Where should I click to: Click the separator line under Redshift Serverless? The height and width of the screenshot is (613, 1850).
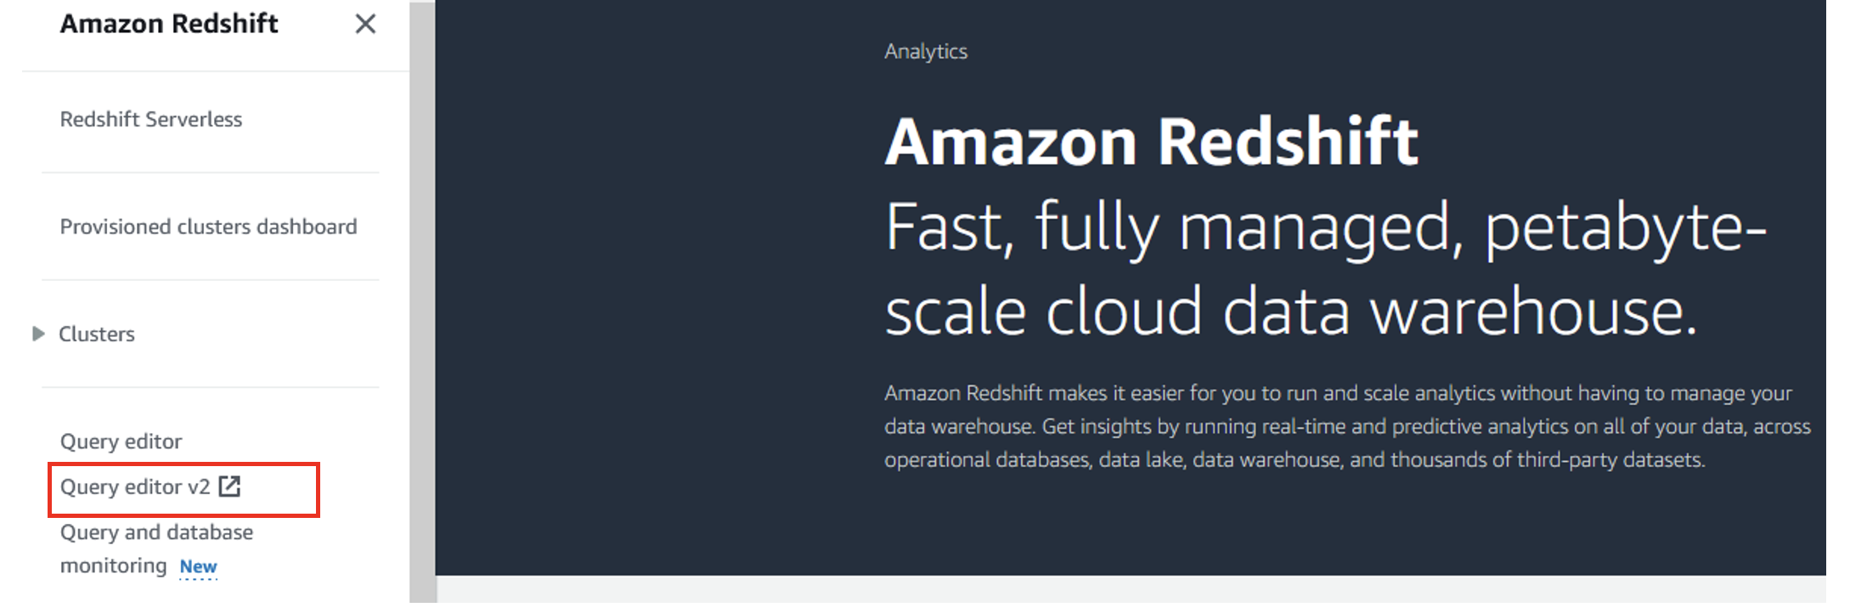tap(210, 172)
